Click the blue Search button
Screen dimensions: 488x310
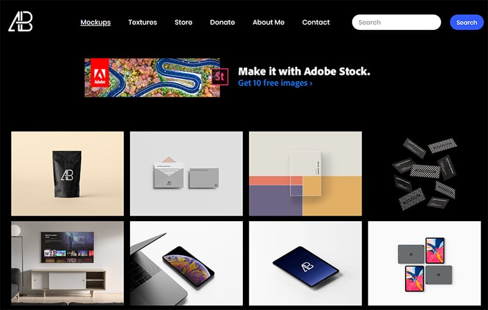[467, 23]
